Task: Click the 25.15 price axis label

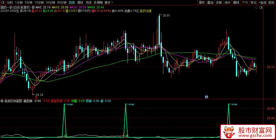Action: click(x=270, y=67)
